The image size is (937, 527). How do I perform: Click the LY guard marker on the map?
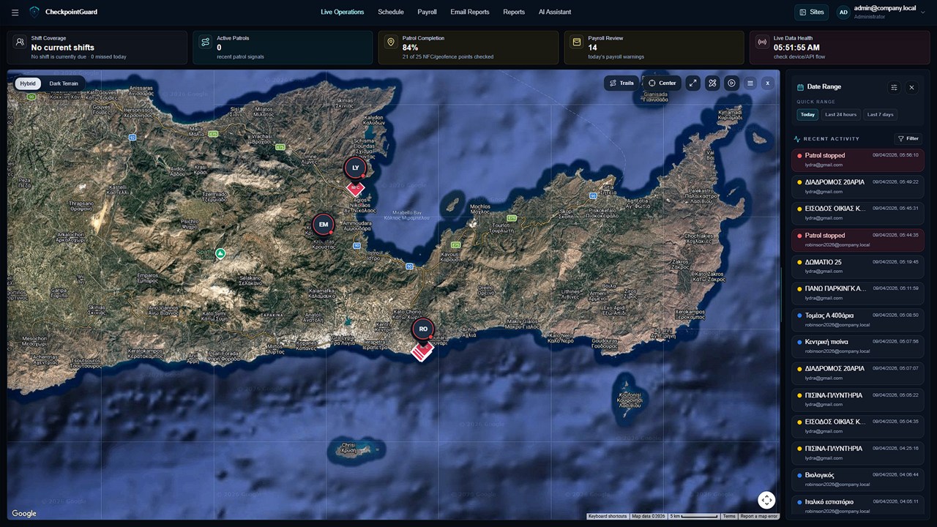pyautogui.click(x=355, y=168)
